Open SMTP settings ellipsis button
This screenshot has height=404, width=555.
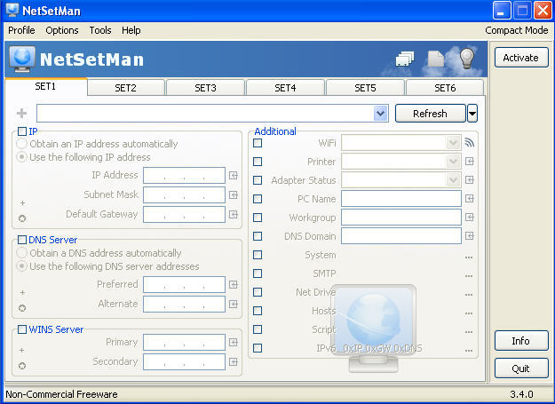coord(469,275)
